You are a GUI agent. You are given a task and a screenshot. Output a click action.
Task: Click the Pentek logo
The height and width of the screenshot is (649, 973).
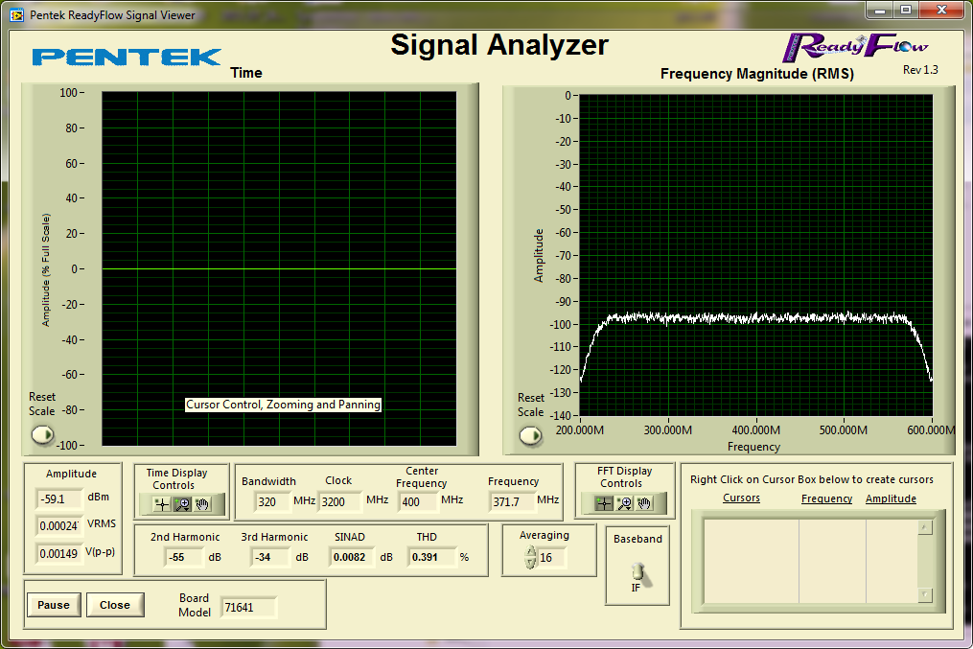(x=127, y=57)
